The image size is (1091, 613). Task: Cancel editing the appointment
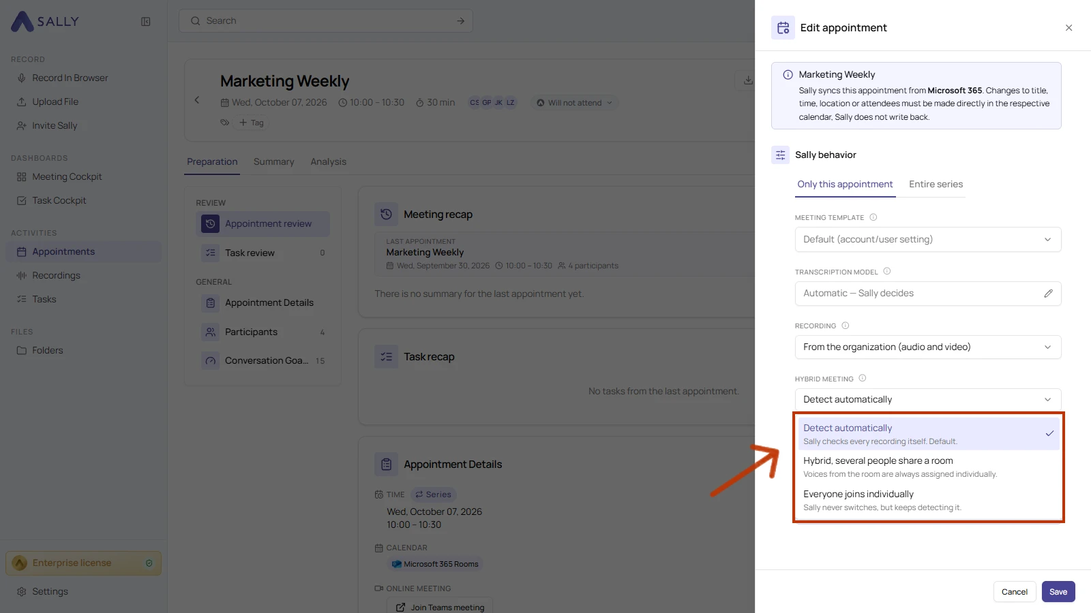pyautogui.click(x=1014, y=592)
